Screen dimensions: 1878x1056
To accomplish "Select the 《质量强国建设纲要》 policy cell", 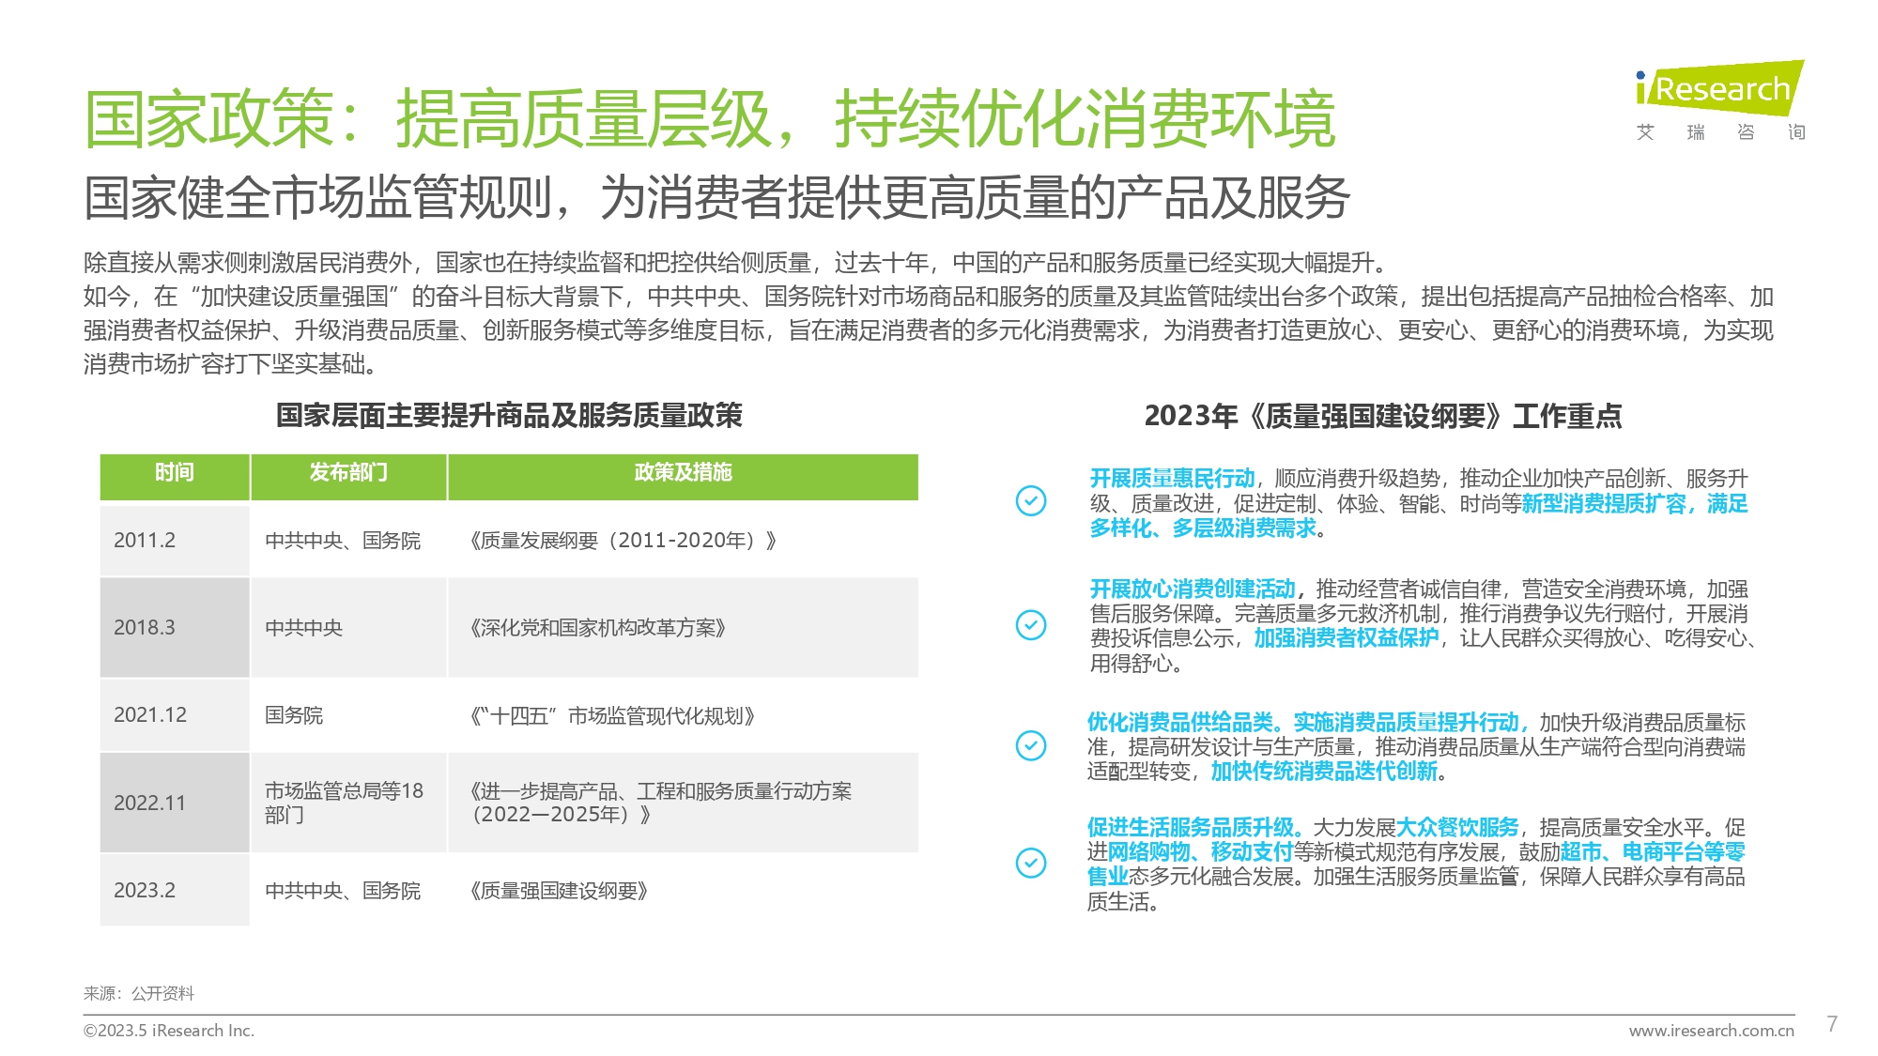I will coord(560,891).
